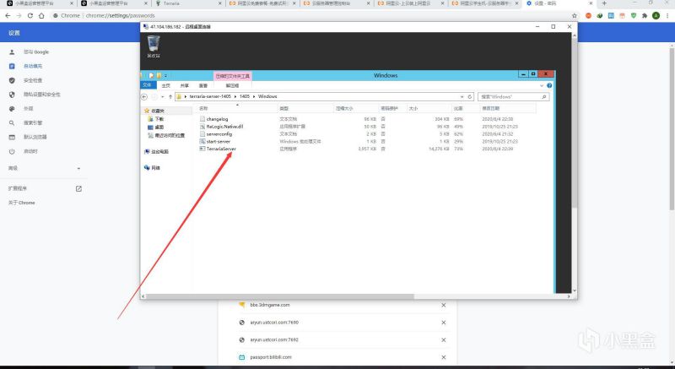The height and width of the screenshot is (369, 675).
Task: Switch to the Terraria browser tab
Action: pyautogui.click(x=188, y=3)
